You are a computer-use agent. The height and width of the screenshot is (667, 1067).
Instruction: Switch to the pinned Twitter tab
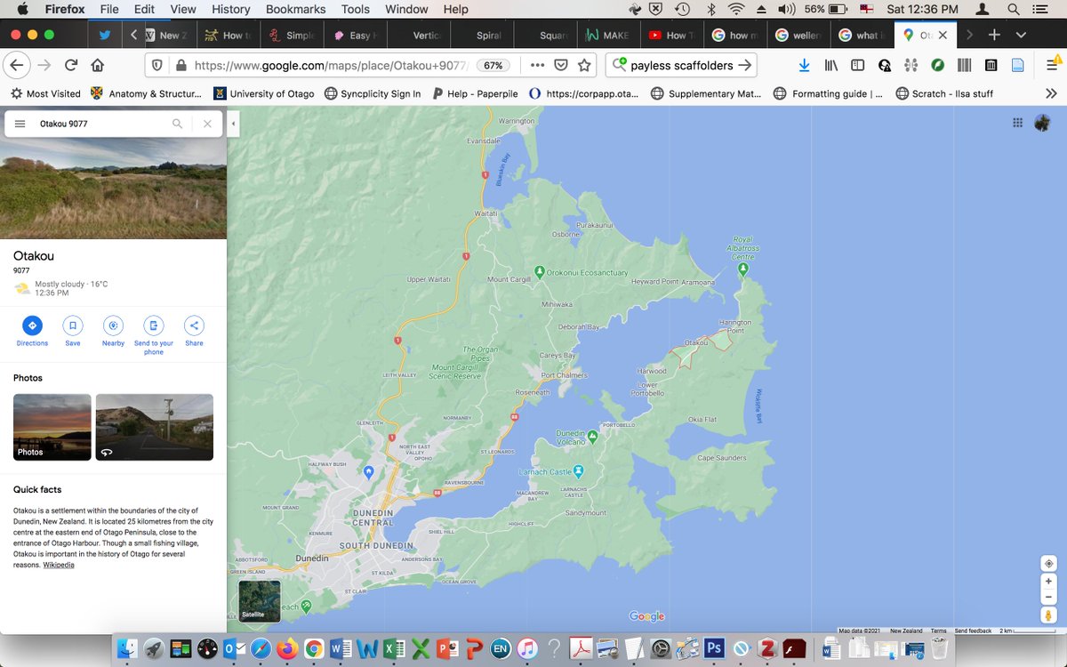coord(104,36)
